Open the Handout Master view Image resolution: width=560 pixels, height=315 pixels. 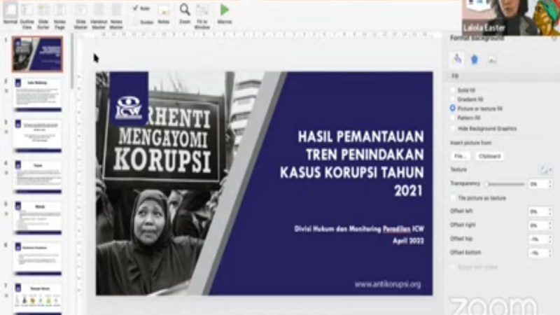[x=99, y=12]
